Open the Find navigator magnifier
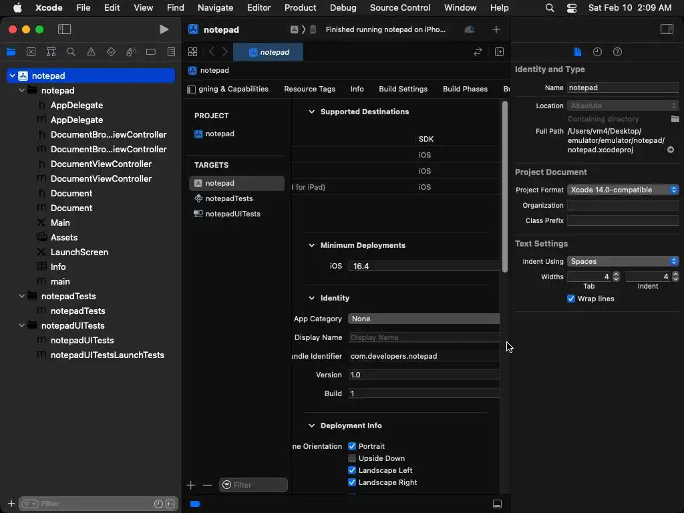 tap(71, 52)
